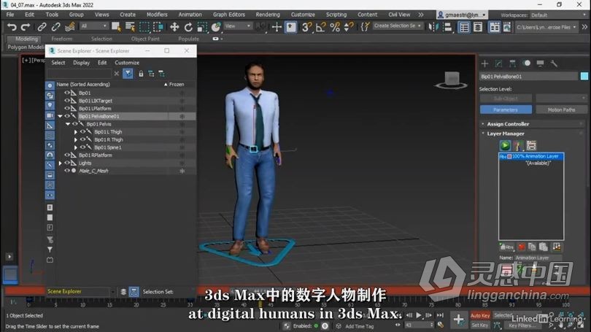This screenshot has height=332, width=591.
Task: Collapse the Bip01 PelvisBone01 tree node
Action: click(x=60, y=116)
